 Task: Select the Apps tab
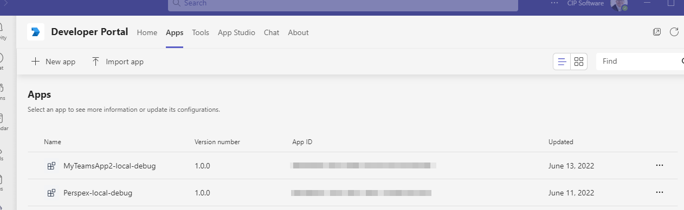(x=175, y=32)
